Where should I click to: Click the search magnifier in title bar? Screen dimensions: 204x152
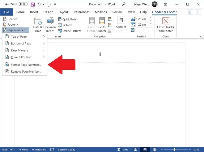[124, 4]
